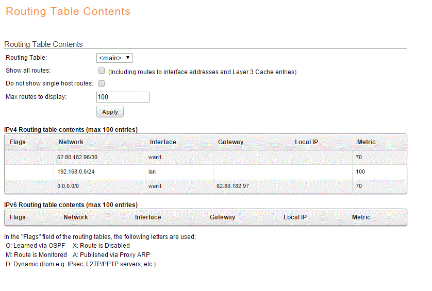Click the IPv6 Interface column header

click(x=148, y=217)
